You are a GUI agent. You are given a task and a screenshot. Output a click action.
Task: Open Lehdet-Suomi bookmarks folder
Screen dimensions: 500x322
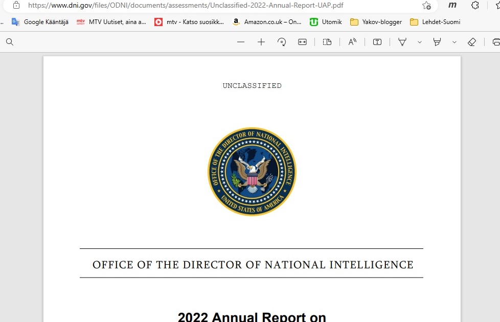tap(435, 21)
